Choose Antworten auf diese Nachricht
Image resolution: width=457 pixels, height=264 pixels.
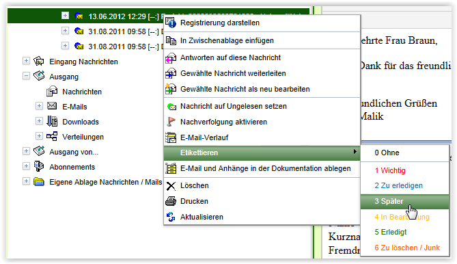[262, 57]
